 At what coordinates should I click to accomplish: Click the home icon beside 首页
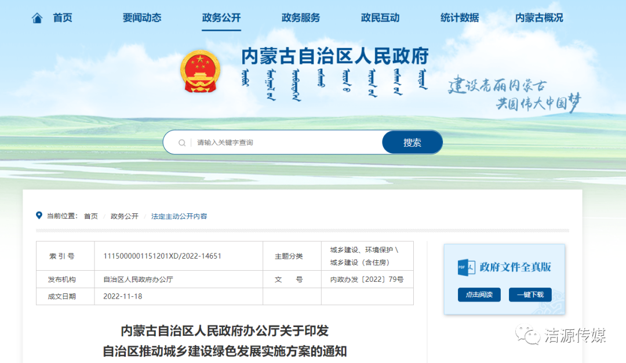(37, 17)
